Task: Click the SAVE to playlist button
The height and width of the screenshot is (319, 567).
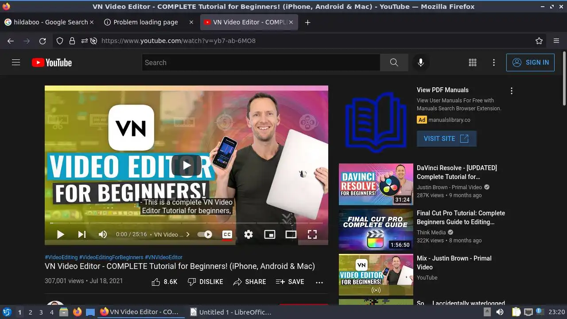Action: coord(290,282)
